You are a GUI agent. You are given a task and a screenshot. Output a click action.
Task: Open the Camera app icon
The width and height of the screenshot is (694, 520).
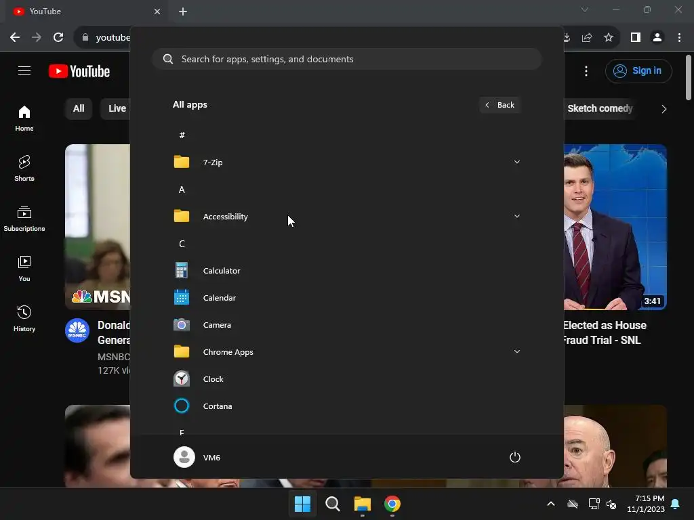182,325
